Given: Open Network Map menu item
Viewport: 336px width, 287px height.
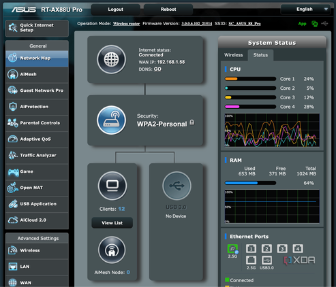Looking at the screenshot, I should [37, 58].
